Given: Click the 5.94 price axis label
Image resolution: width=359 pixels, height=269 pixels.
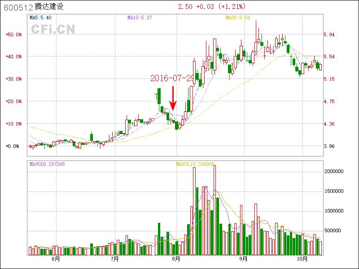Looking at the screenshot, I should pyautogui.click(x=329, y=35).
